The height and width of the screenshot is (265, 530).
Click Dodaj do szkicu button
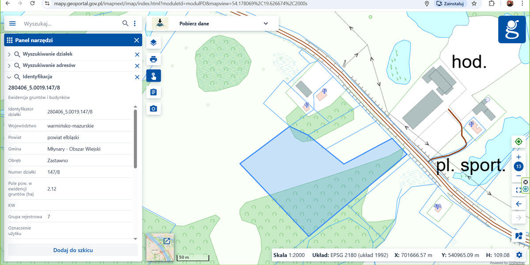coord(73,250)
